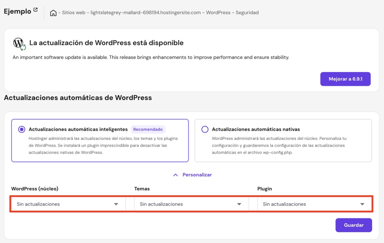384x243 pixels.
Task: Open the Sin actualizaciones dropdown under Plugin
Action: coord(315,204)
